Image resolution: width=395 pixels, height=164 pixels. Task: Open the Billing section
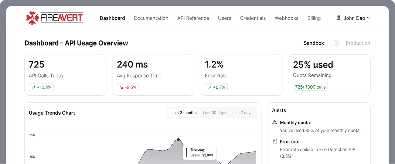click(x=314, y=18)
